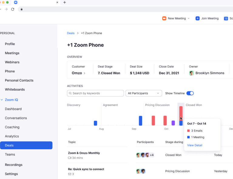The width and height of the screenshot is (233, 179).
Task: Open Re: Quick sync to connect
Action: (x=86, y=169)
